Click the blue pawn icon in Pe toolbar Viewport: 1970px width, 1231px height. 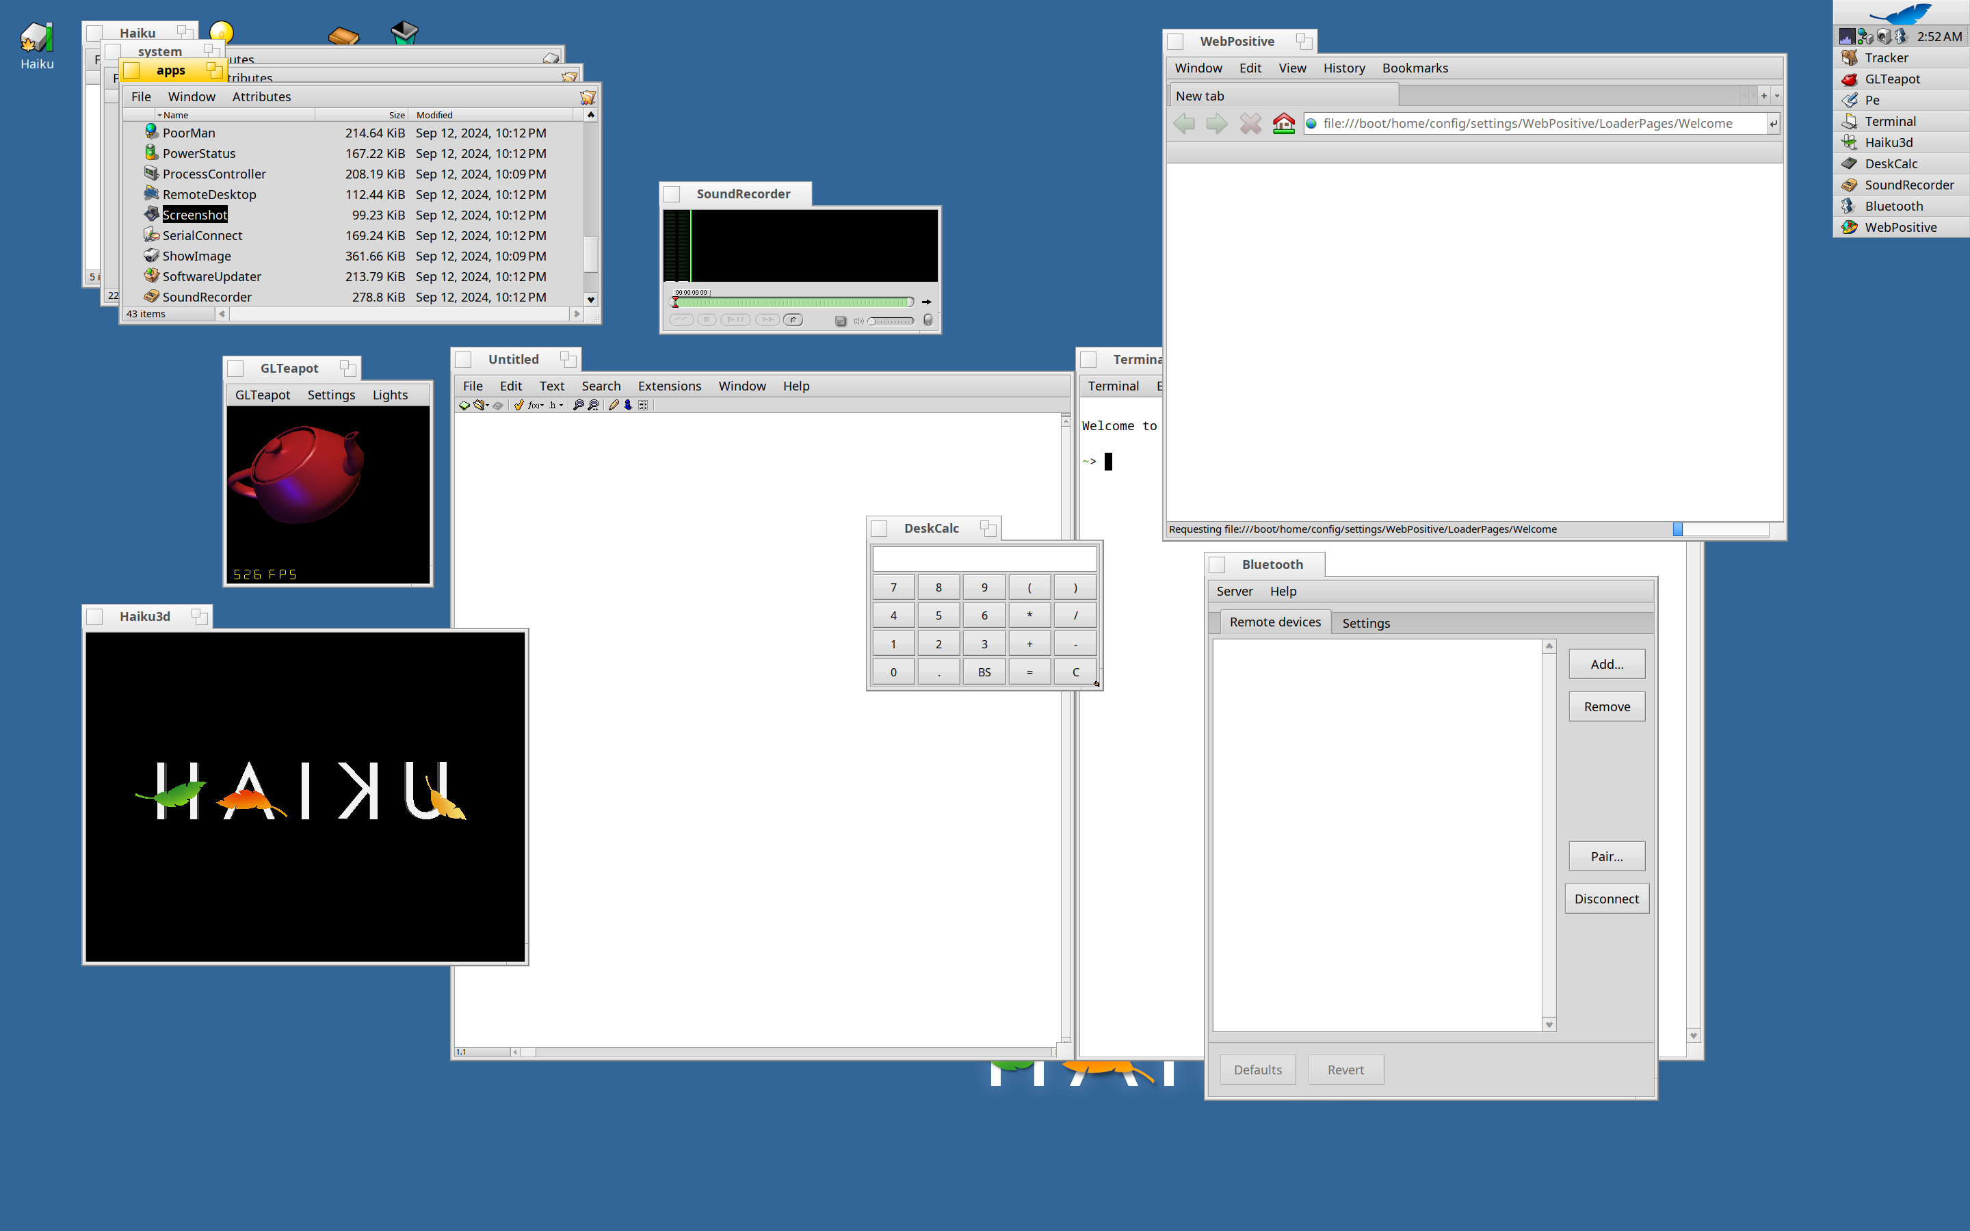coord(628,405)
